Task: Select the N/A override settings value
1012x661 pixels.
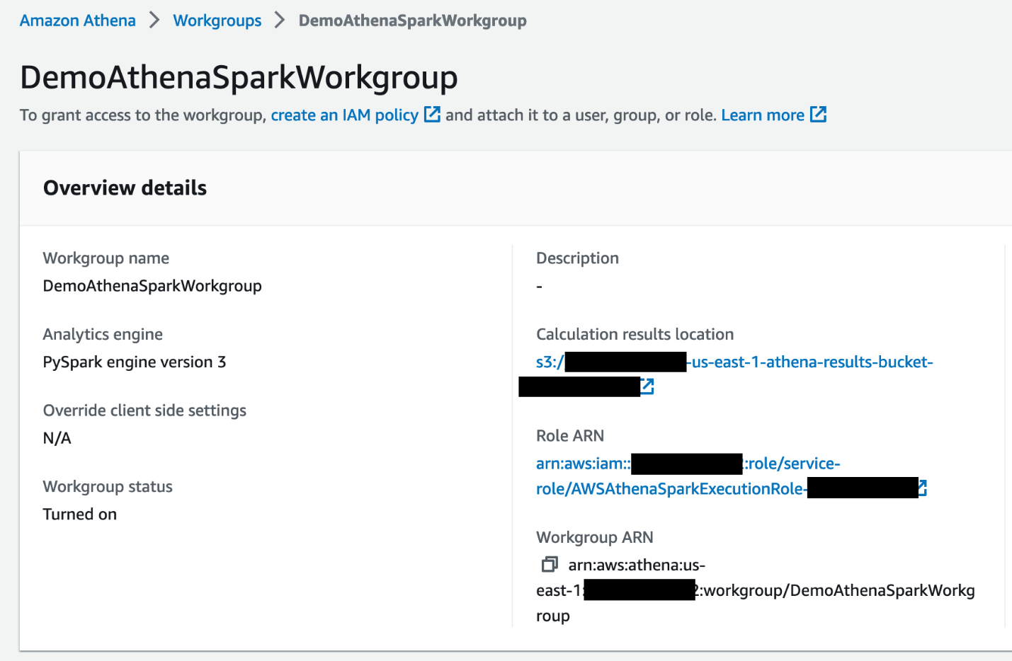Action: [57, 438]
